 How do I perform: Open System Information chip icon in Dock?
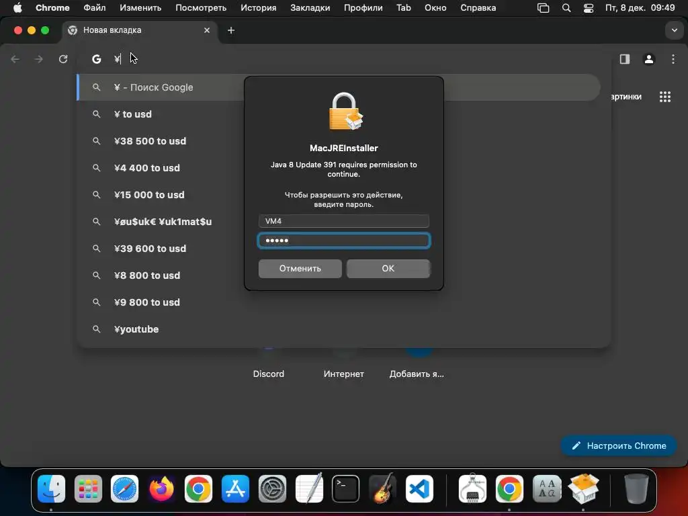[x=472, y=488]
